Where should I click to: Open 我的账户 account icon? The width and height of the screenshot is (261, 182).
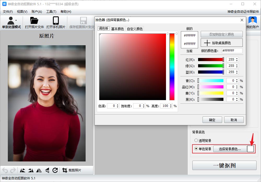point(252,21)
